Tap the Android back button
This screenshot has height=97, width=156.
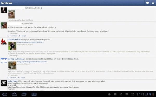coord(5,94)
